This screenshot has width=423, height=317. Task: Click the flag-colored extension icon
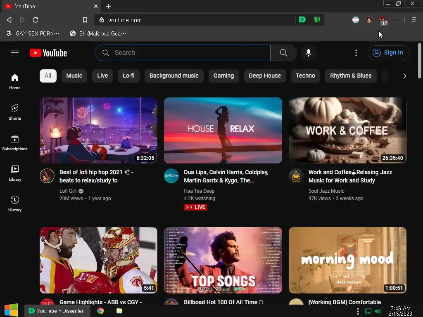pos(356,20)
